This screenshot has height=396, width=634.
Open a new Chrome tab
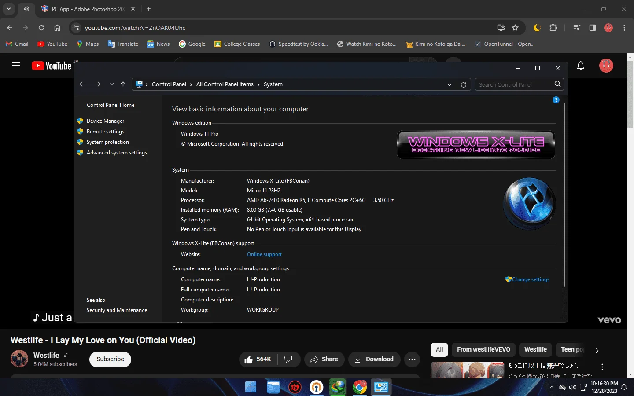coord(149,9)
